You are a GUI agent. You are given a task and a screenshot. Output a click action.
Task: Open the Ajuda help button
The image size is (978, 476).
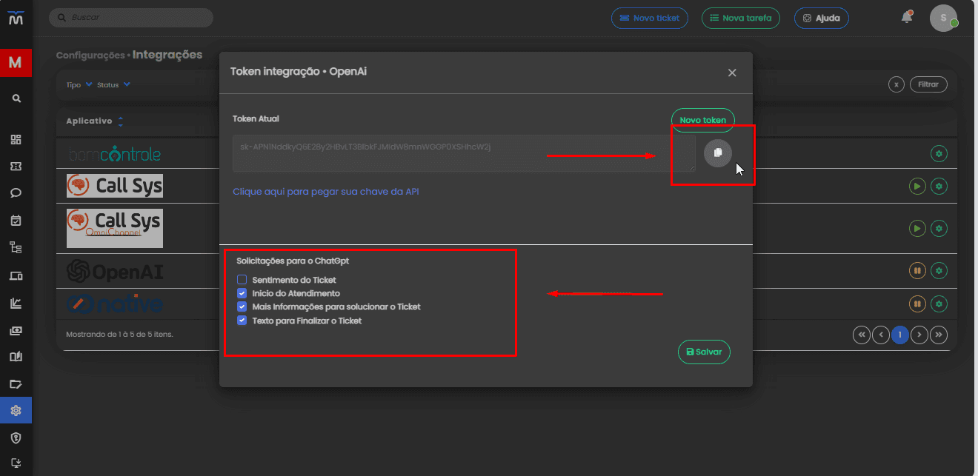coord(822,18)
